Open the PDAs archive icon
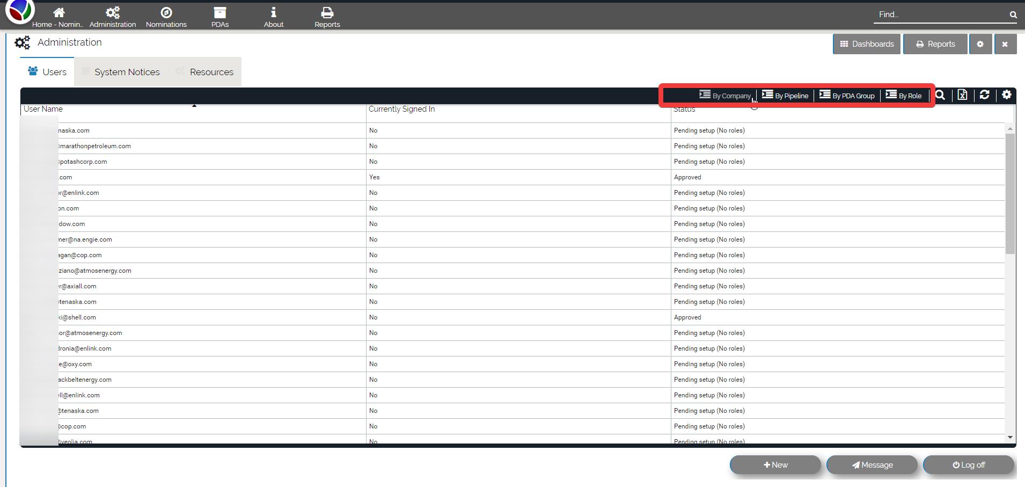Screen dimensions: 1025x487 pos(219,13)
